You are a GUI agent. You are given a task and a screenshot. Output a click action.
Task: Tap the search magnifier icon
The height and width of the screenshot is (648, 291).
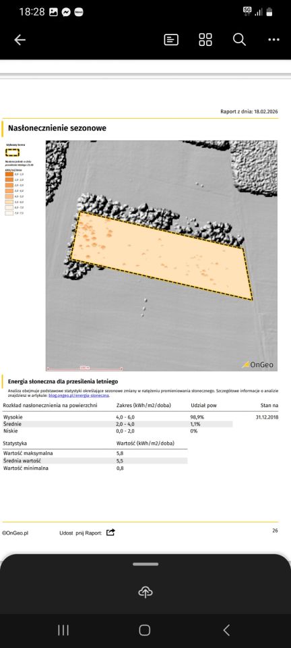(240, 40)
